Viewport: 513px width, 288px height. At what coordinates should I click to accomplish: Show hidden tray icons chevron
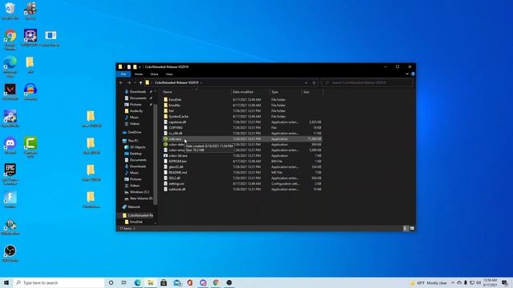[x=453, y=282]
